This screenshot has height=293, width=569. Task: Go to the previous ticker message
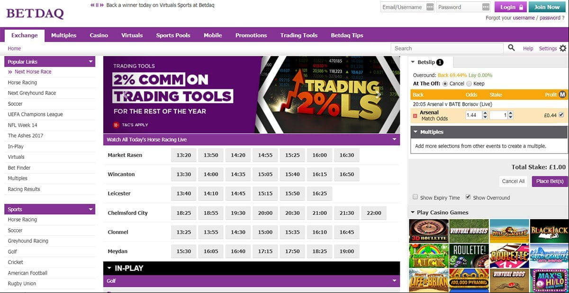[x=92, y=5]
